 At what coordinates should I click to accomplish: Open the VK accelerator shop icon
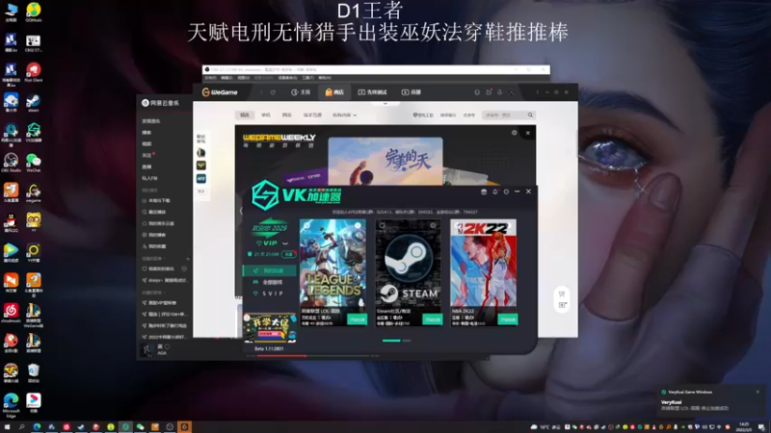pyautogui.click(x=484, y=191)
